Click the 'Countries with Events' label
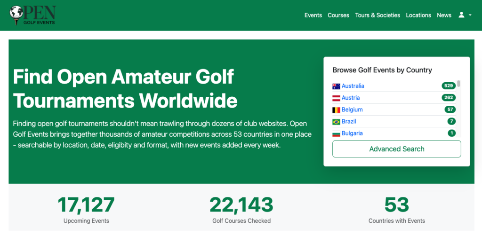 point(396,220)
